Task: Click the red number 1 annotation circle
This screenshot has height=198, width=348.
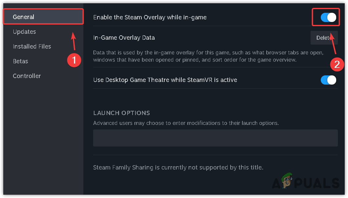Action: coord(73,60)
